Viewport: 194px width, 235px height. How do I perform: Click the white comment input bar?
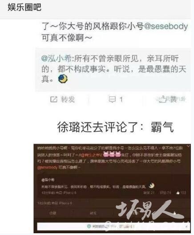tap(113, 226)
